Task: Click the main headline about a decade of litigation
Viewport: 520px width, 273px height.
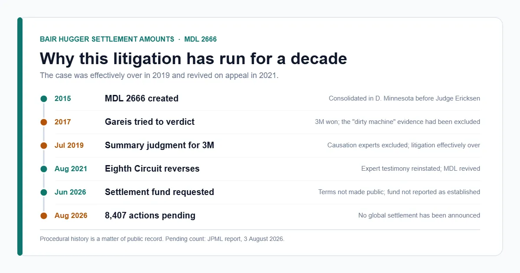Action: [193, 58]
